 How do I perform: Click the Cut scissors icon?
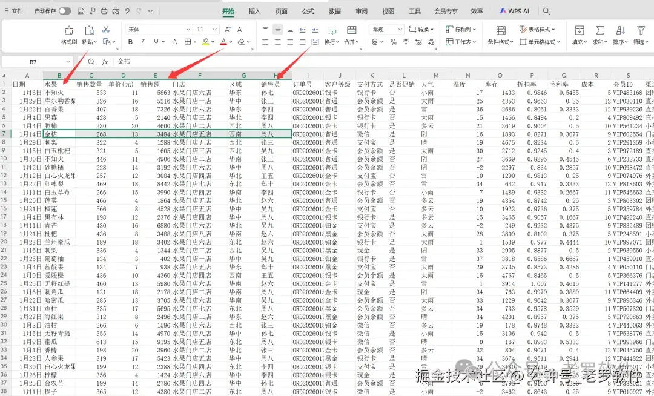point(106,30)
